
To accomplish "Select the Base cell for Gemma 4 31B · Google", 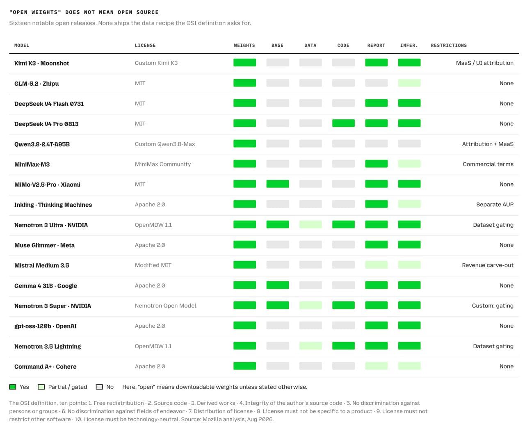I will click(277, 285).
